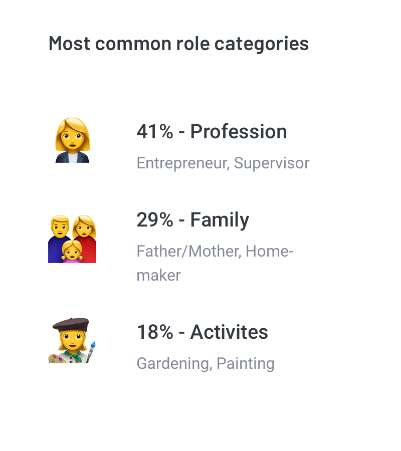Click the Gardening example text
The image size is (401, 451).
pos(172,363)
